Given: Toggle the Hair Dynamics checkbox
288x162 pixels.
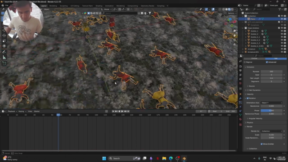Looking at the screenshot, I should pos(247,90).
